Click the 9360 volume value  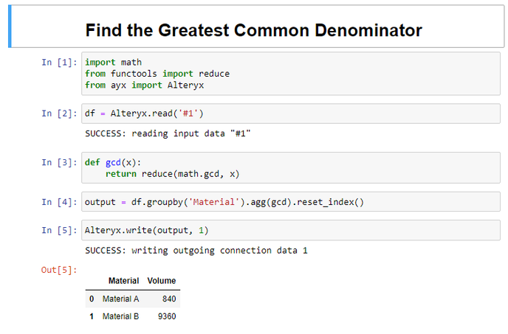pyautogui.click(x=167, y=316)
